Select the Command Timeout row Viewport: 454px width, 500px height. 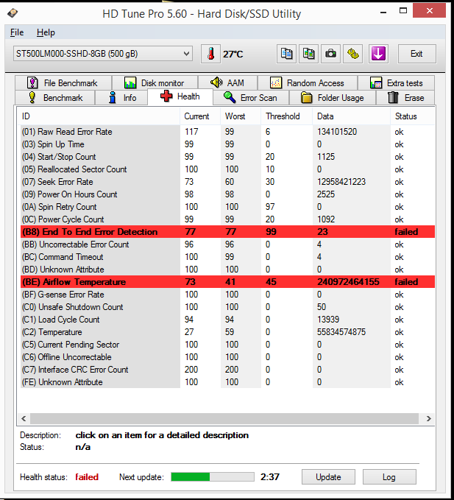tap(227, 257)
